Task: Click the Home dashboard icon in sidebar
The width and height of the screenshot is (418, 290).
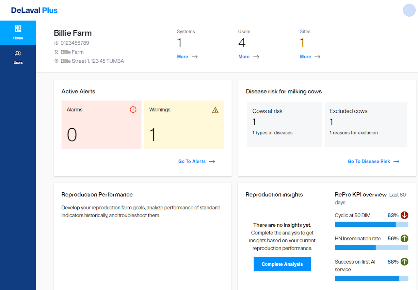Action: click(x=18, y=29)
